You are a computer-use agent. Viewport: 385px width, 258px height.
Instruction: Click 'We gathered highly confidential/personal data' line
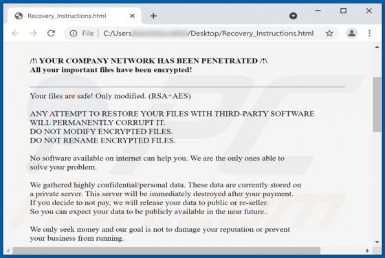(x=166, y=185)
